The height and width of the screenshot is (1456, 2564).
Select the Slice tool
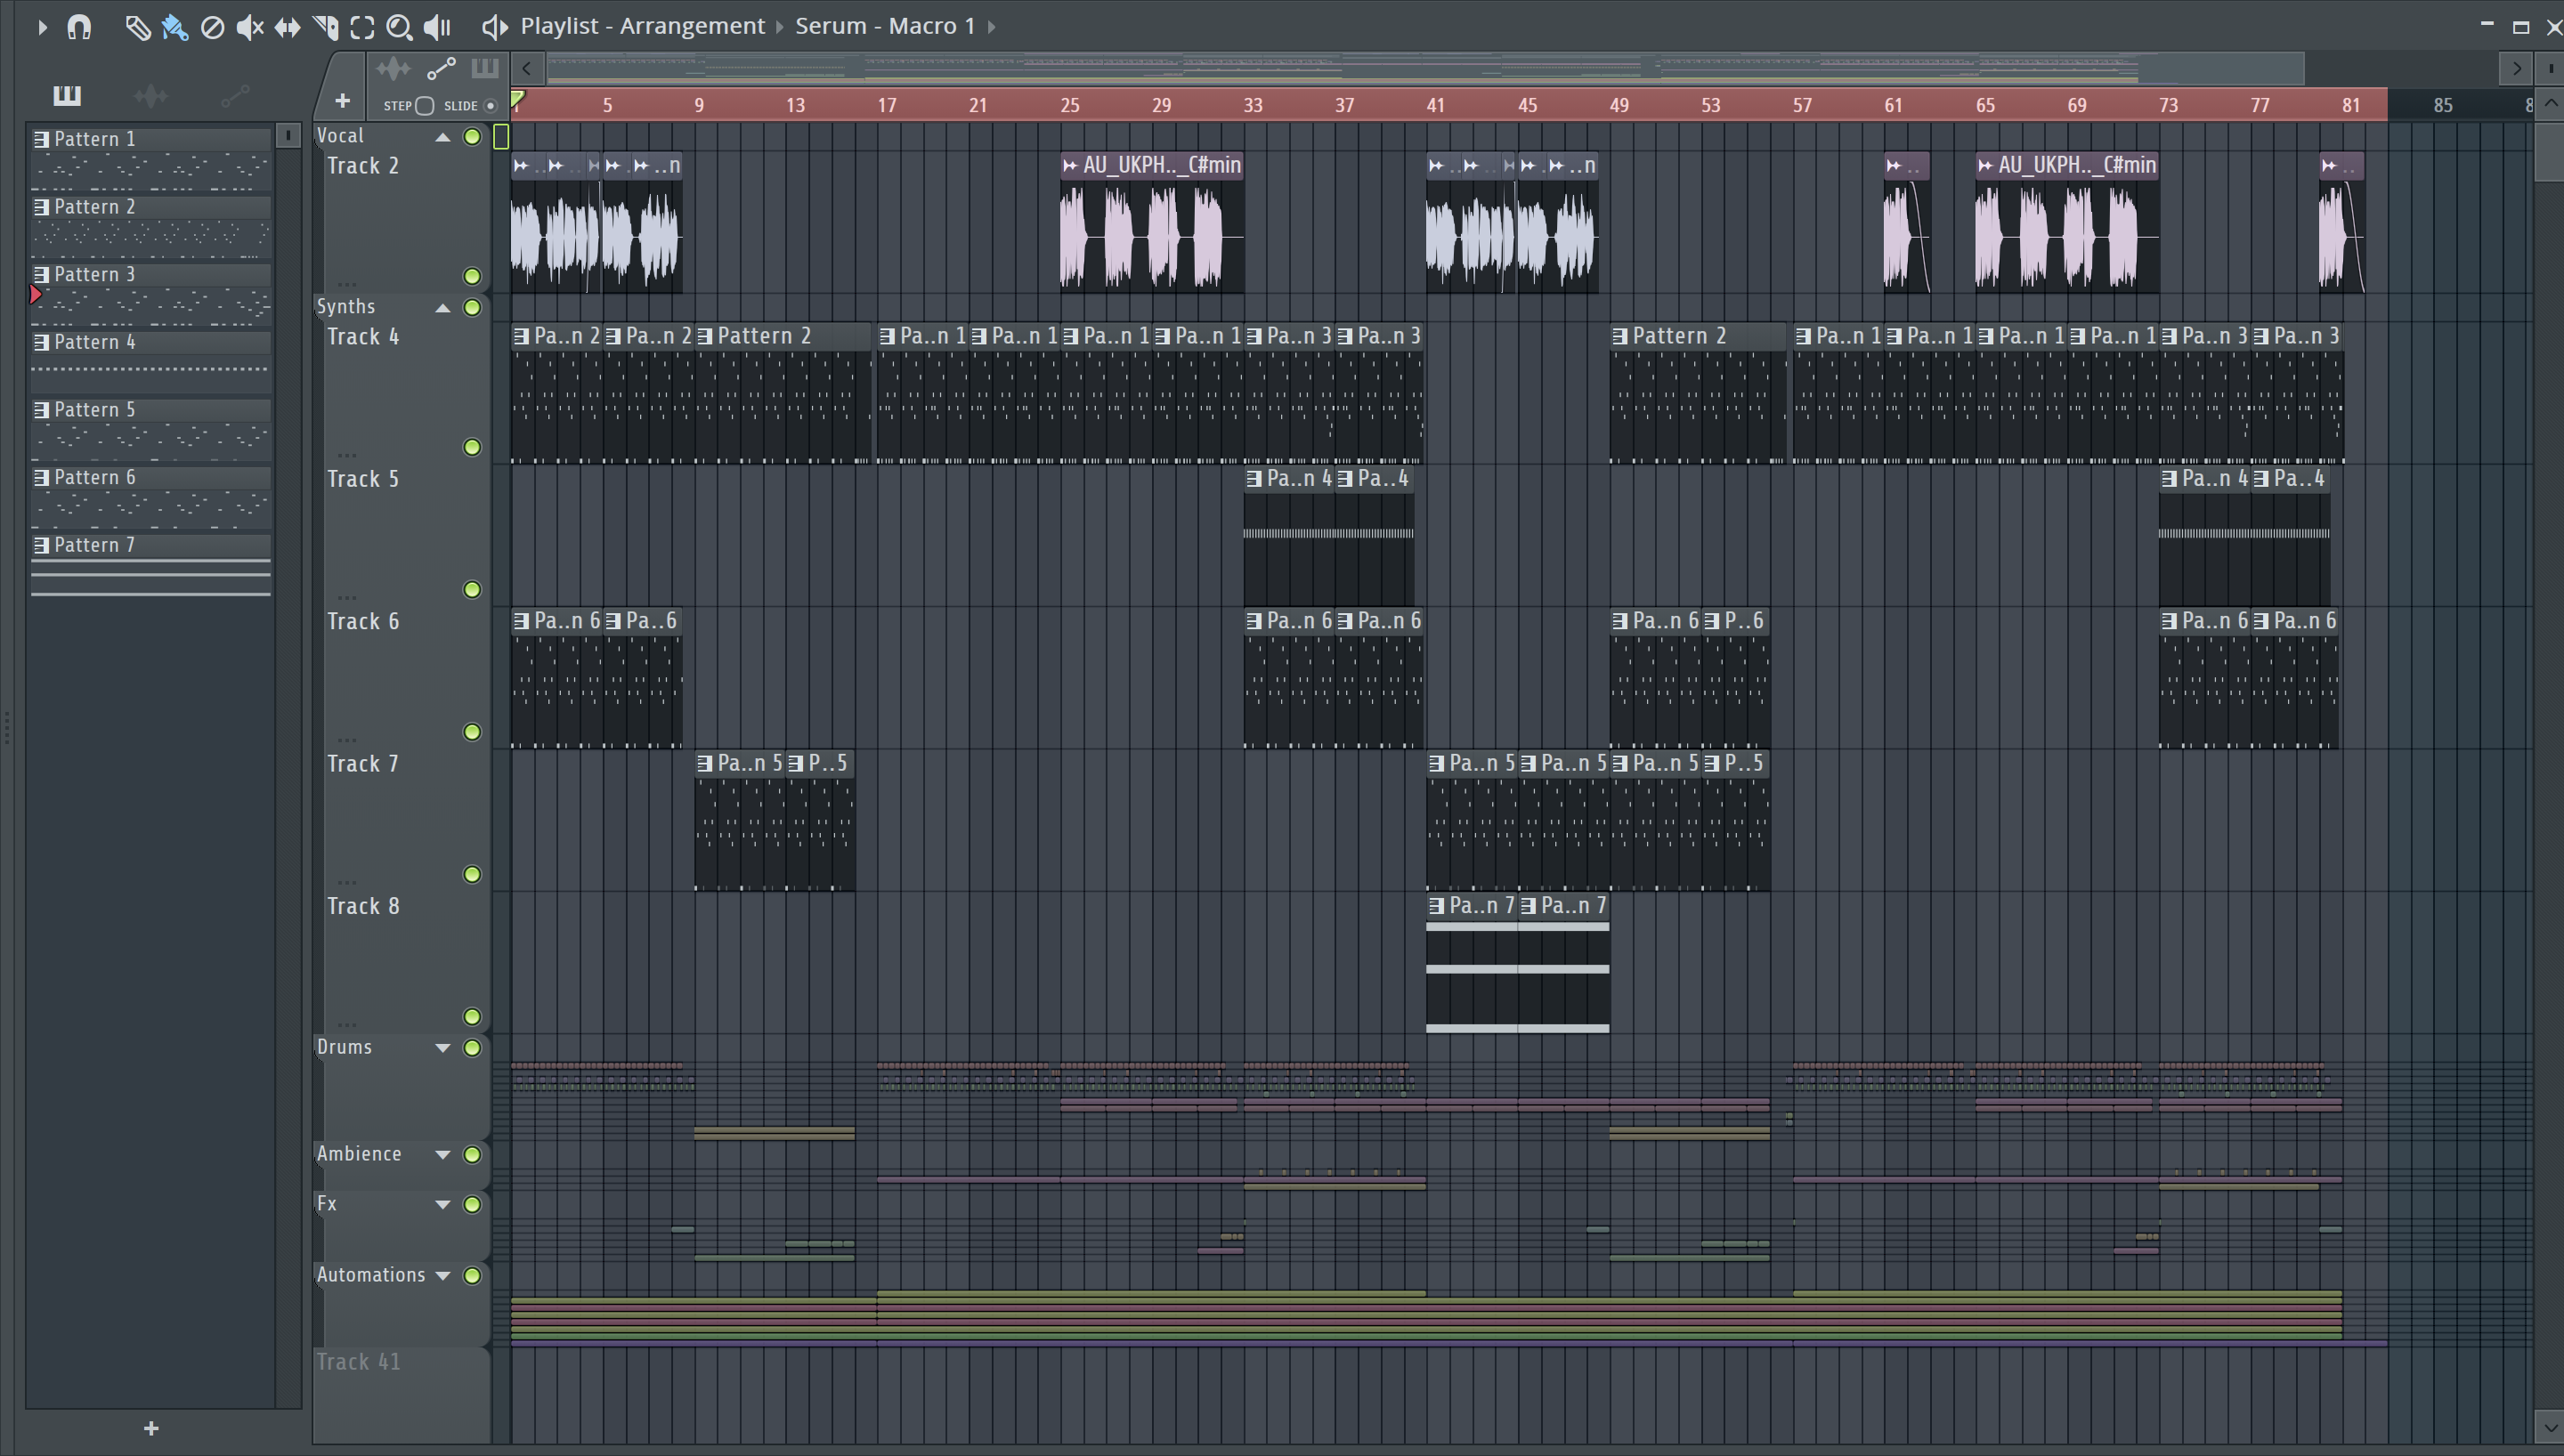tap(325, 27)
